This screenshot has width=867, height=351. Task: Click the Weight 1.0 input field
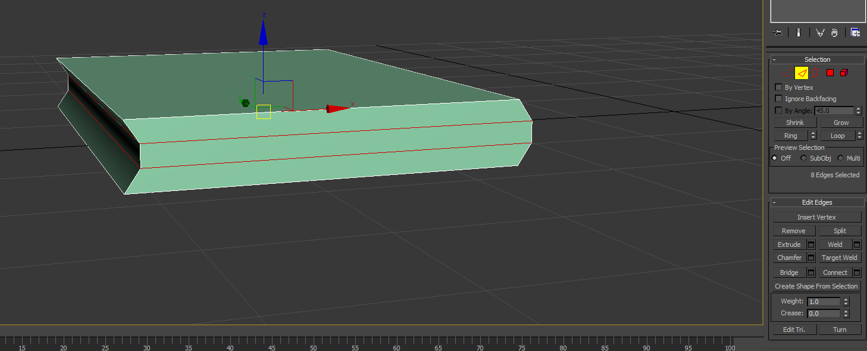click(824, 302)
